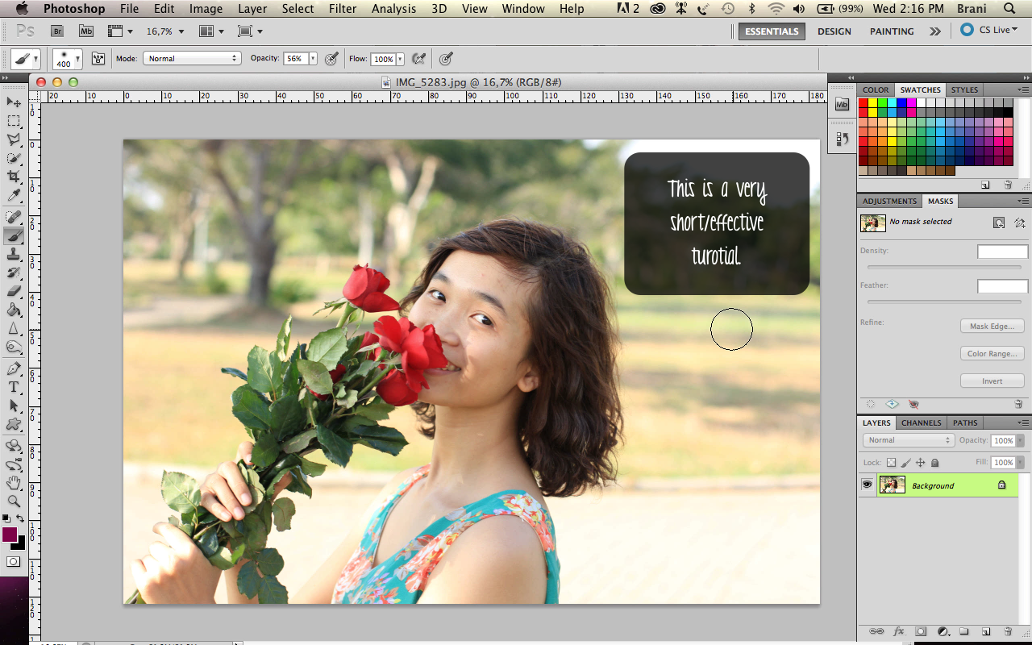Click the foreground color swatch in toolbox
This screenshot has width=1032, height=645.
pyautogui.click(x=10, y=535)
